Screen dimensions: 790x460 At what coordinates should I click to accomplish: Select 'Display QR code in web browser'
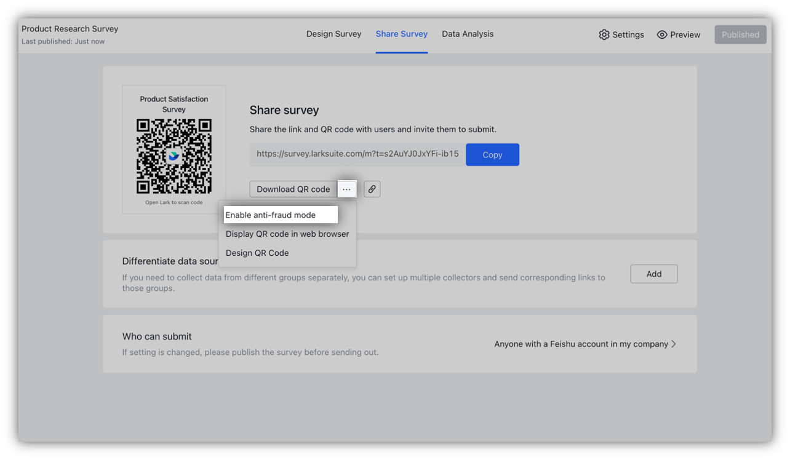pos(287,234)
